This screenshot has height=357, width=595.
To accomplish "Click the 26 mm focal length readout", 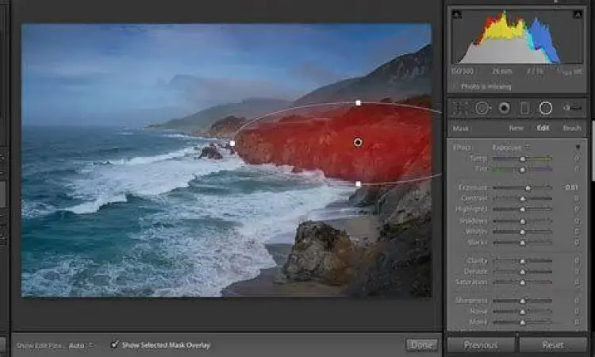I will point(501,71).
